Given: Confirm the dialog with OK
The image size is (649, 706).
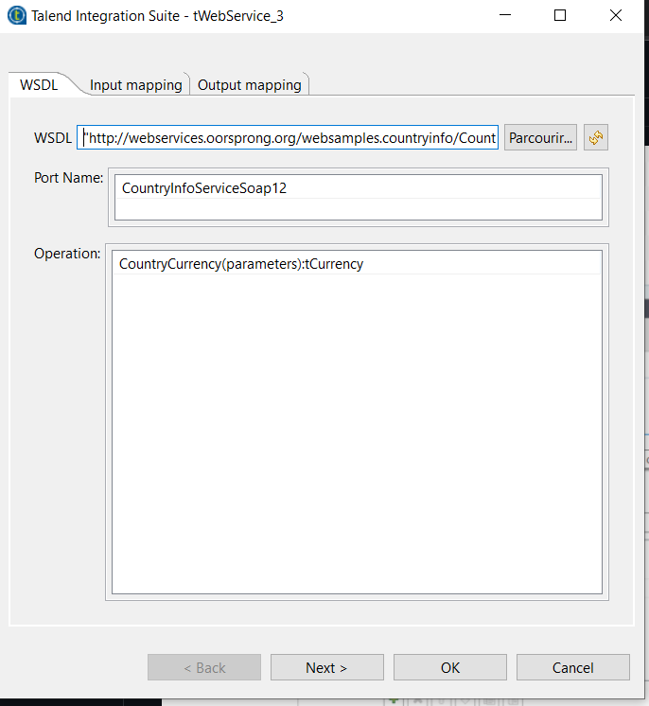Looking at the screenshot, I should (450, 667).
